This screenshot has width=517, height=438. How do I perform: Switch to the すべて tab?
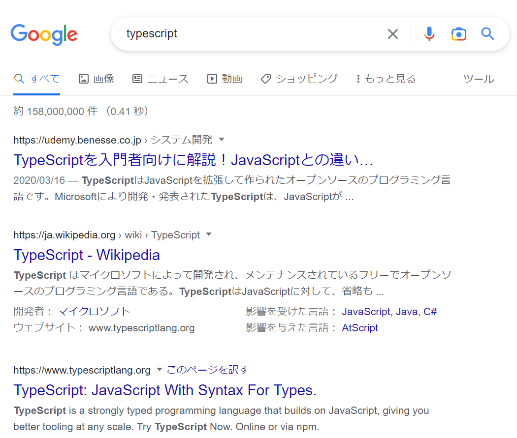pos(36,79)
